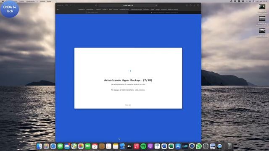Open the Photos app in the Dock
Screen dimensions: 269x151
[x=81, y=146]
